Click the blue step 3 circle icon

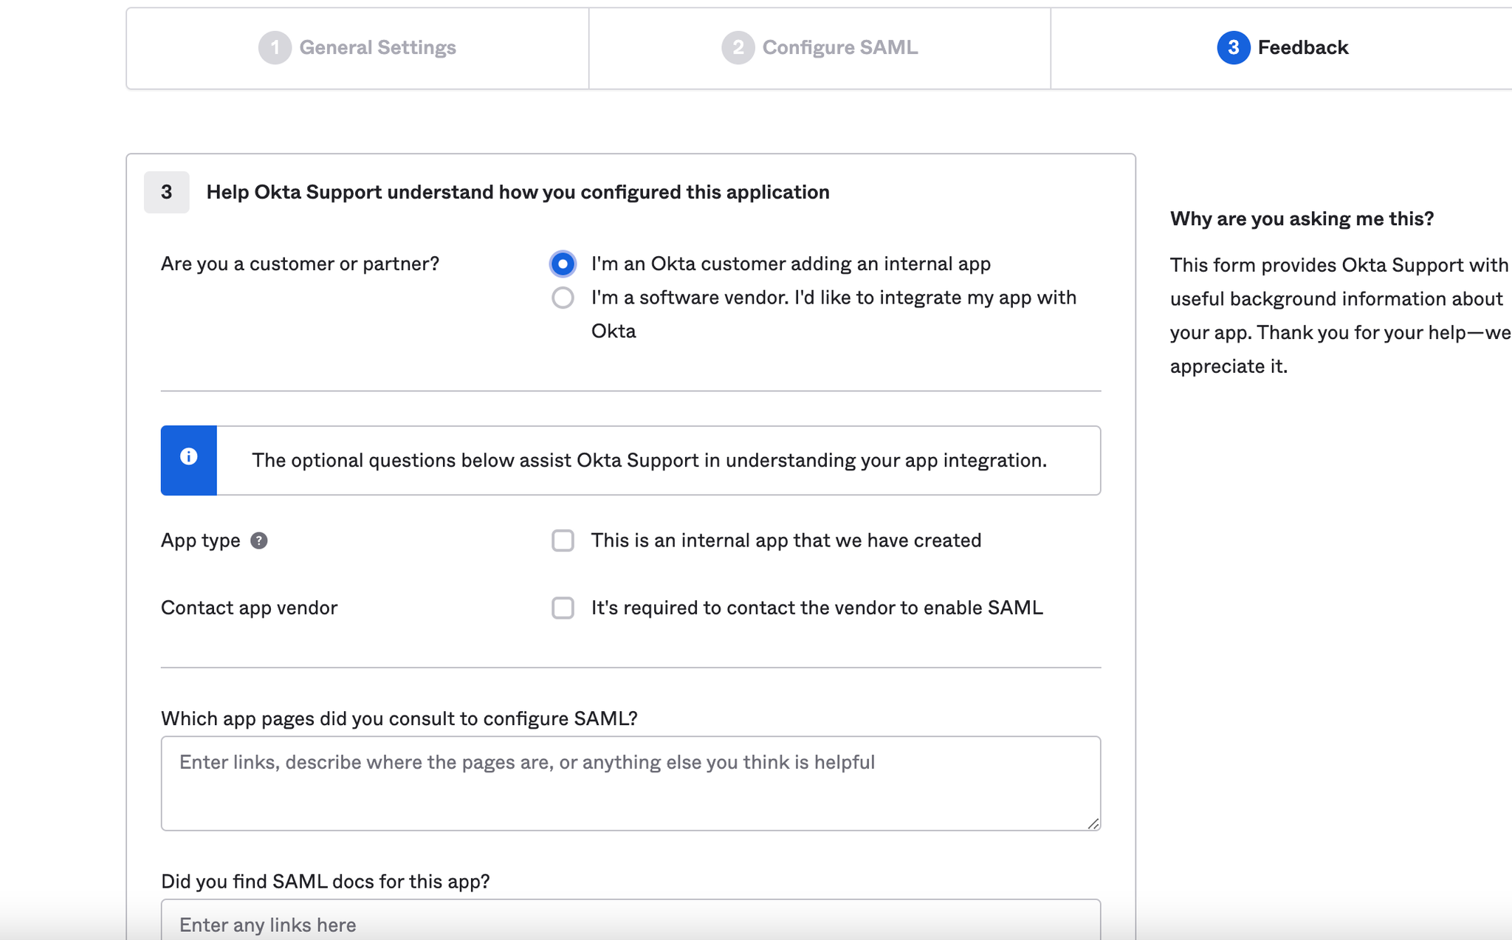point(1233,48)
